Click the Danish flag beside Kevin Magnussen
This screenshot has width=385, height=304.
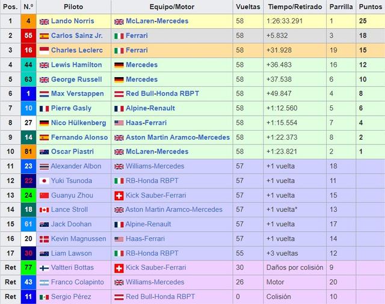[x=44, y=239]
